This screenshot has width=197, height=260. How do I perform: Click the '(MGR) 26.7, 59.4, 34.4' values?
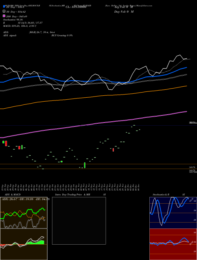[x=42, y=32]
